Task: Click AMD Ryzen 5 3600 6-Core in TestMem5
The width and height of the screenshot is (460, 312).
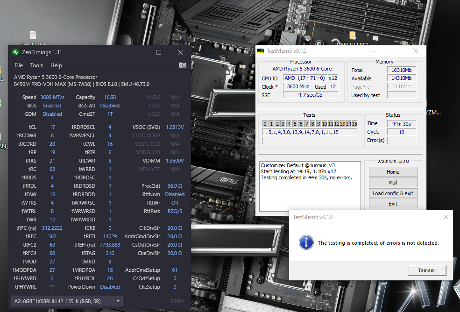Action: click(302, 69)
